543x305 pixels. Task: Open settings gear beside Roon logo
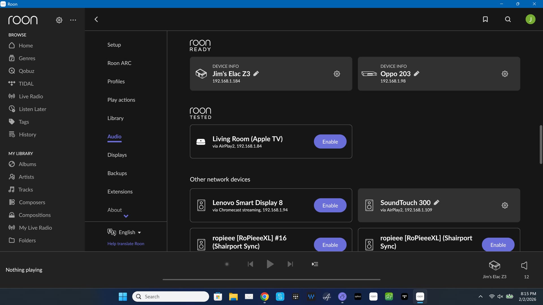(59, 20)
